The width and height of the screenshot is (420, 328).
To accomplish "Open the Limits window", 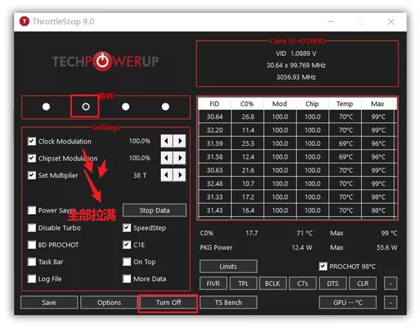I will (x=228, y=266).
